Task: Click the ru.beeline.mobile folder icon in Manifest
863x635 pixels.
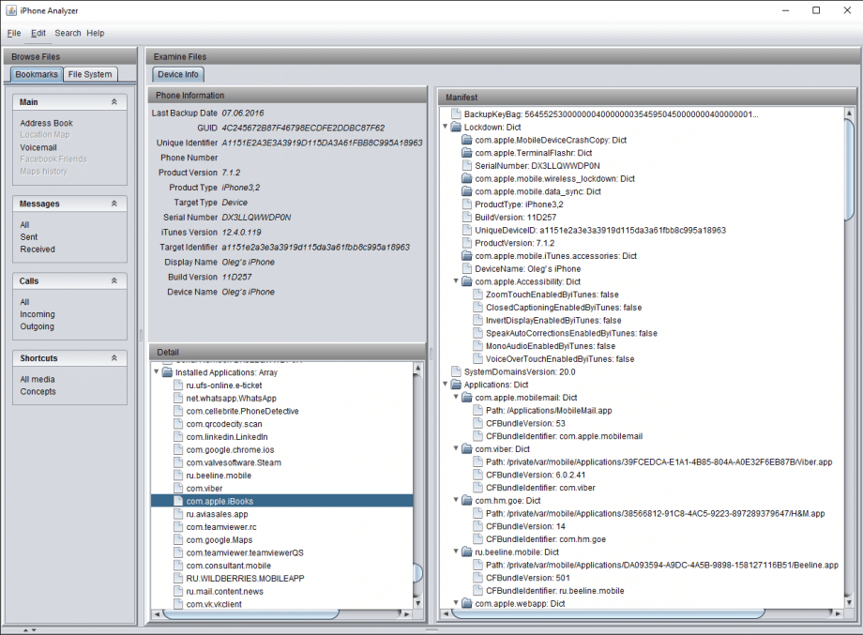Action: click(x=466, y=552)
